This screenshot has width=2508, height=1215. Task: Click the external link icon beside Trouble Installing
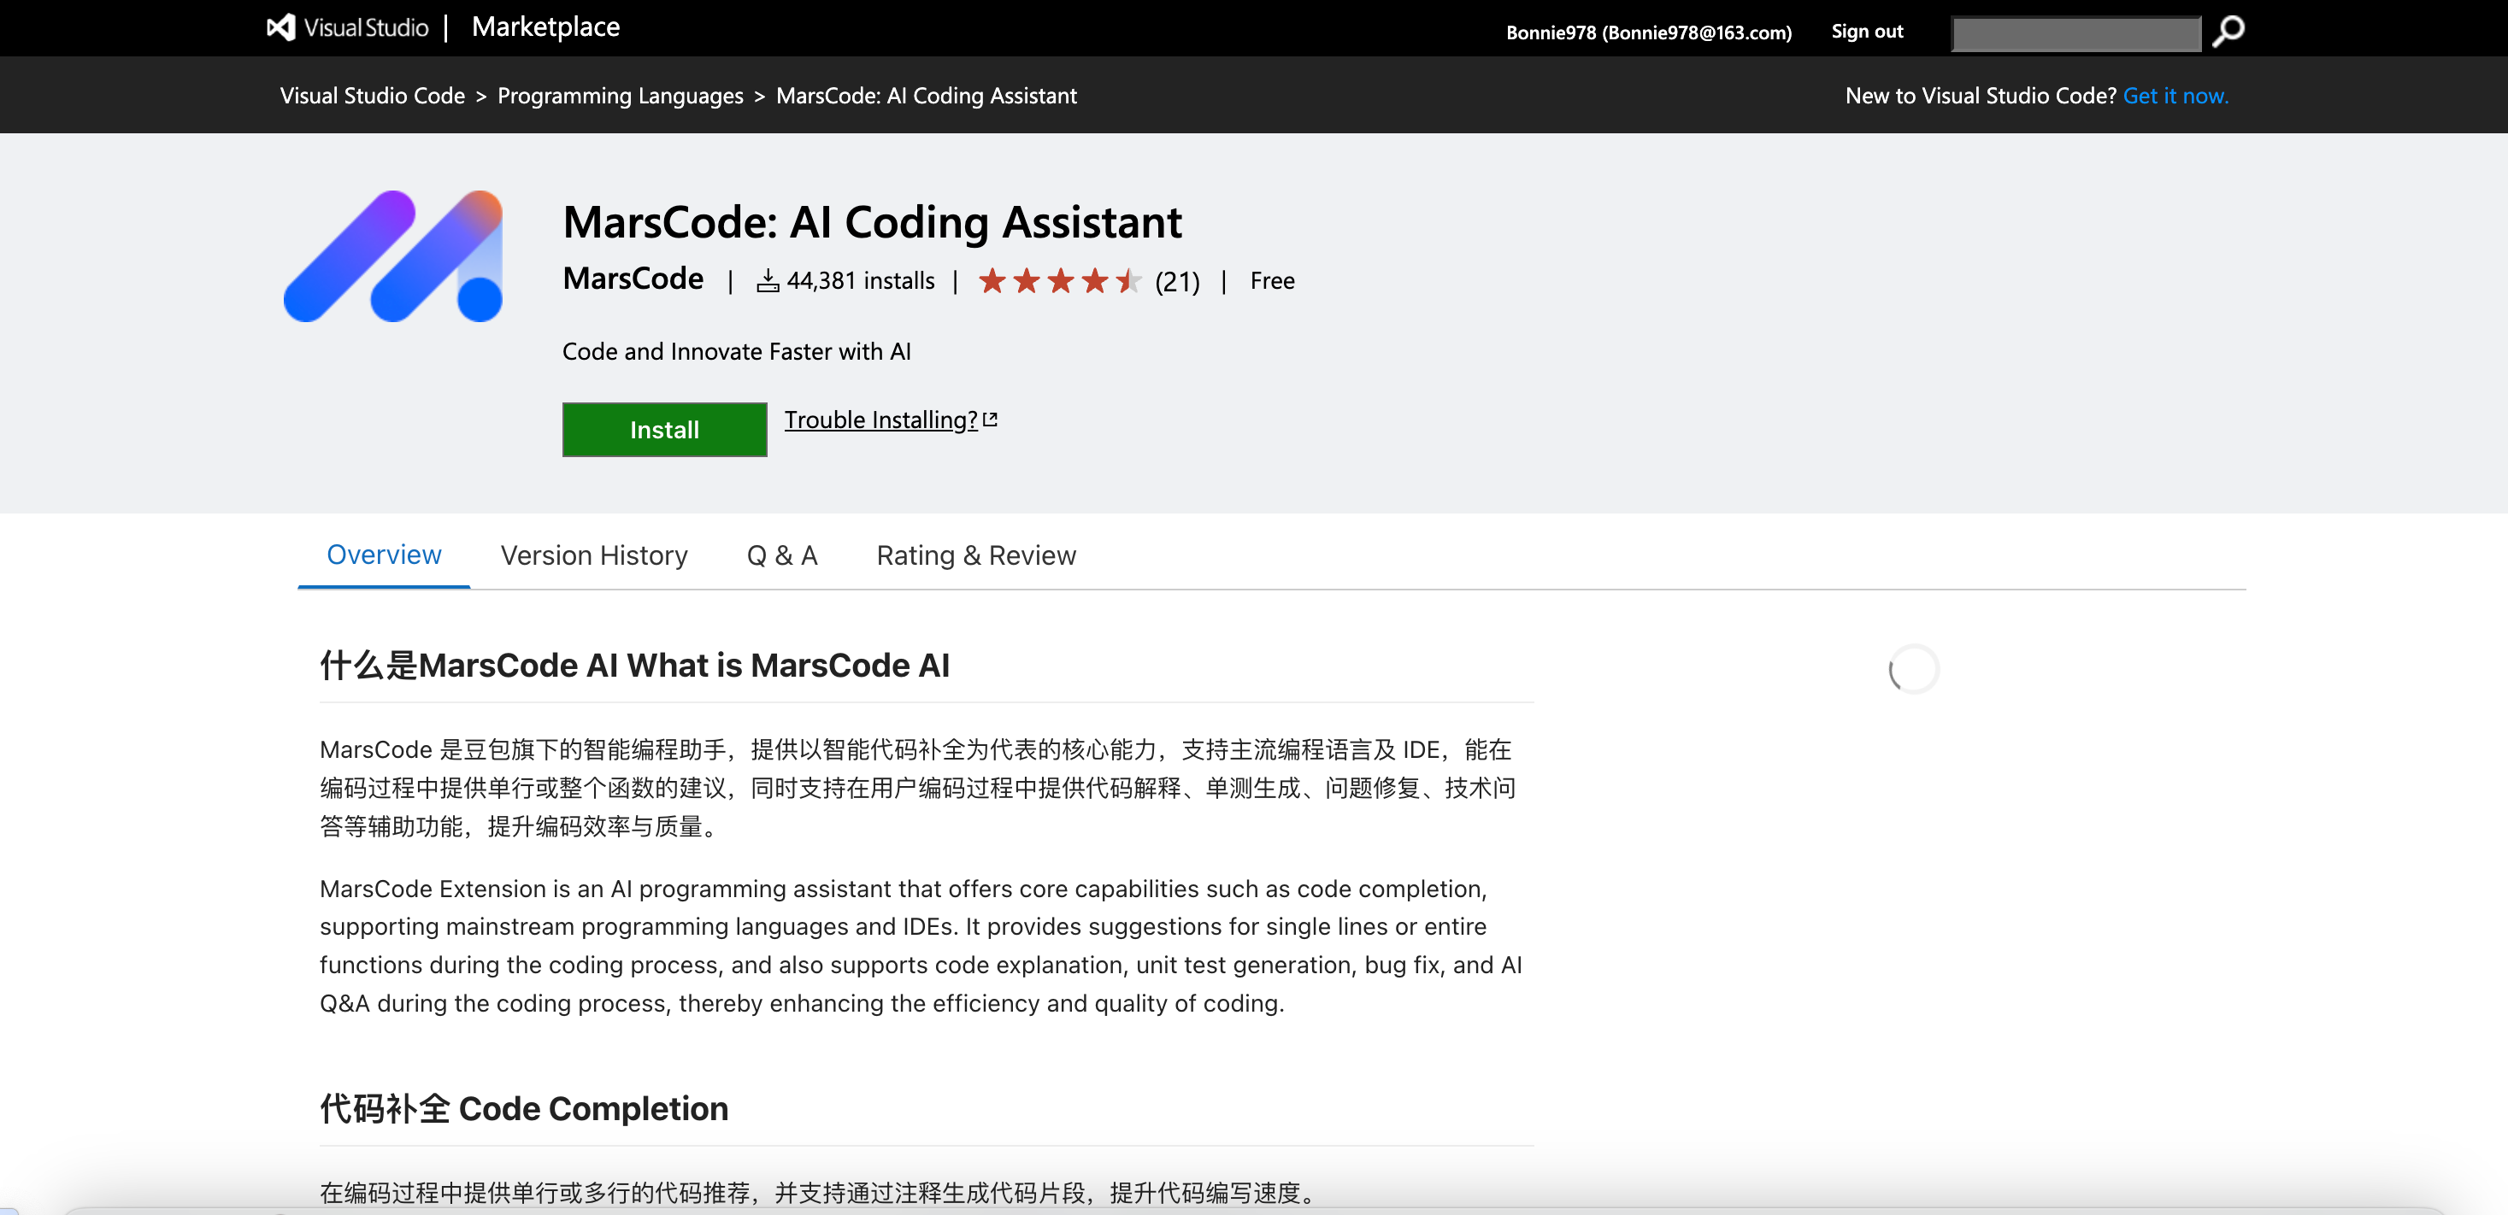[x=990, y=420]
